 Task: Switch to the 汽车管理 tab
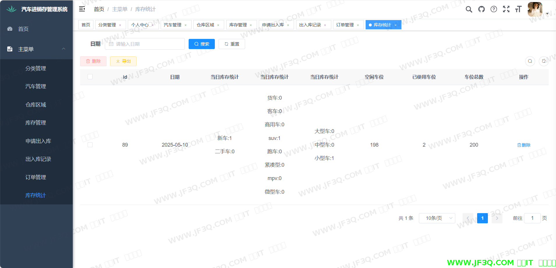point(173,25)
